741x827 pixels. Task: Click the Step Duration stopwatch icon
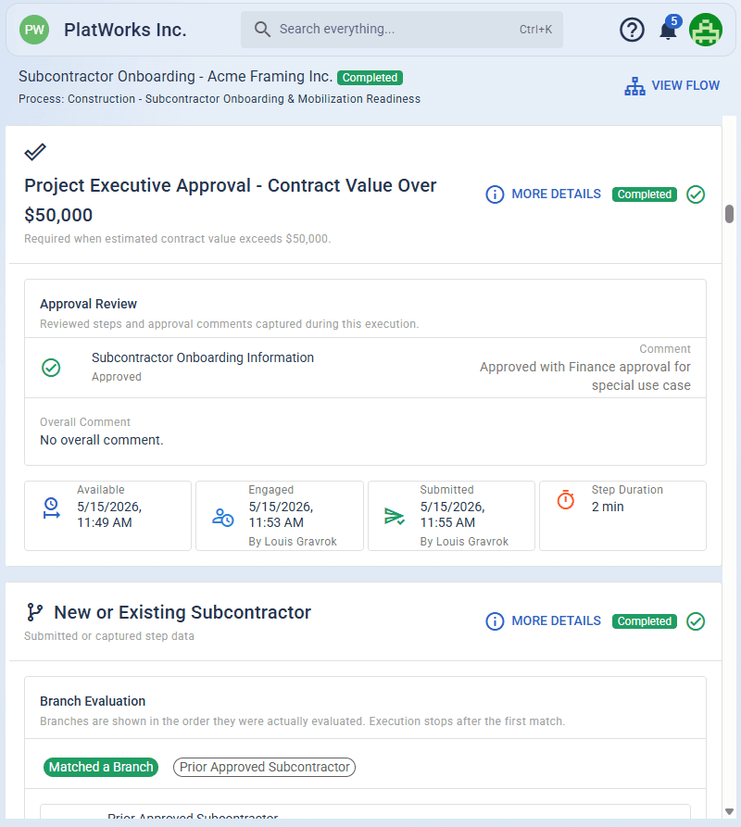[566, 499]
